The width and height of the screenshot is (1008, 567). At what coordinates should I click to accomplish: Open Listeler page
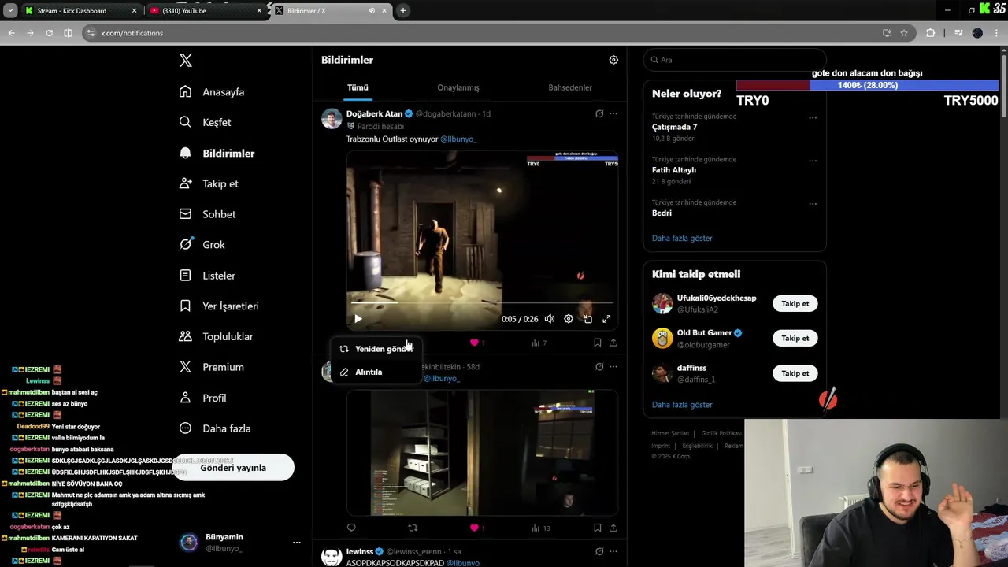207,276
